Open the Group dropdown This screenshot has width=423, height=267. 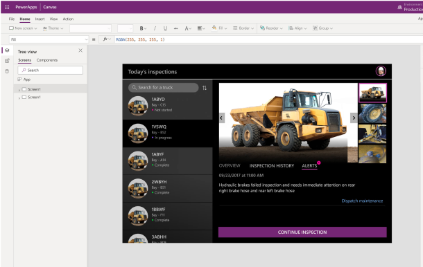click(322, 28)
